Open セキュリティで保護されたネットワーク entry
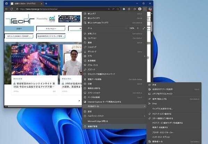Image resolution: width=208 pixels, height=144 pixels. pyautogui.click(x=114, y=74)
